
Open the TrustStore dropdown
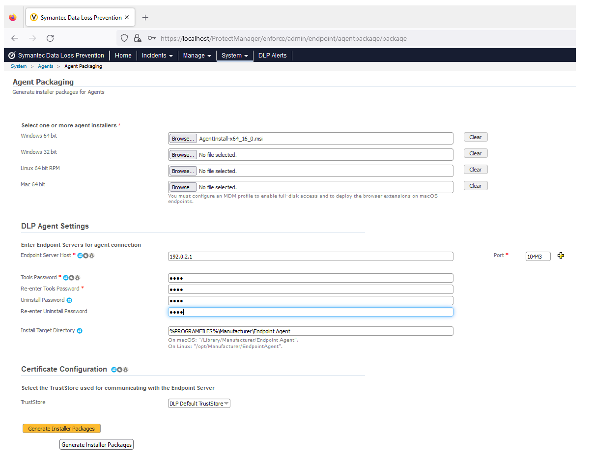point(199,404)
